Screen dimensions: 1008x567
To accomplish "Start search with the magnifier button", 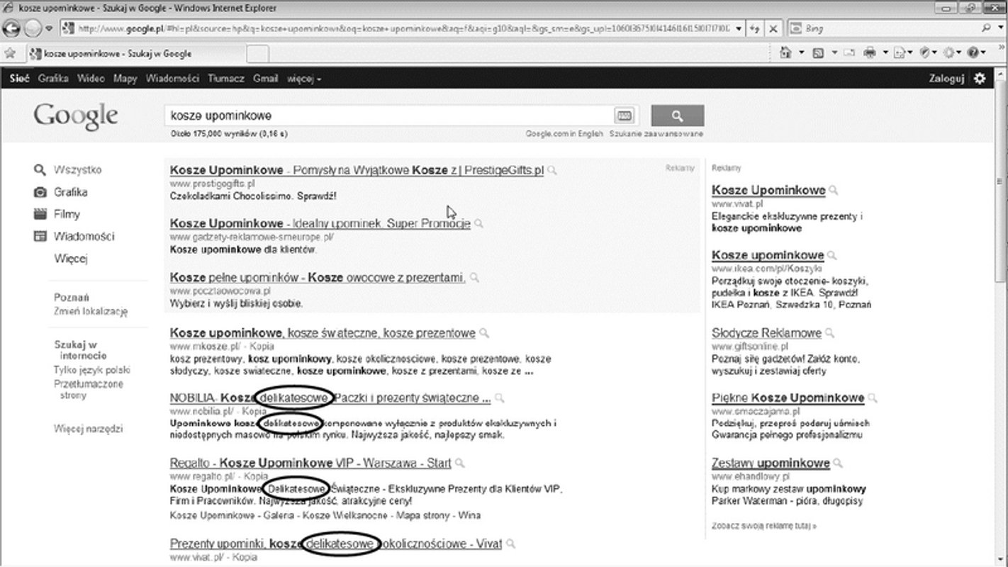I will click(x=677, y=114).
